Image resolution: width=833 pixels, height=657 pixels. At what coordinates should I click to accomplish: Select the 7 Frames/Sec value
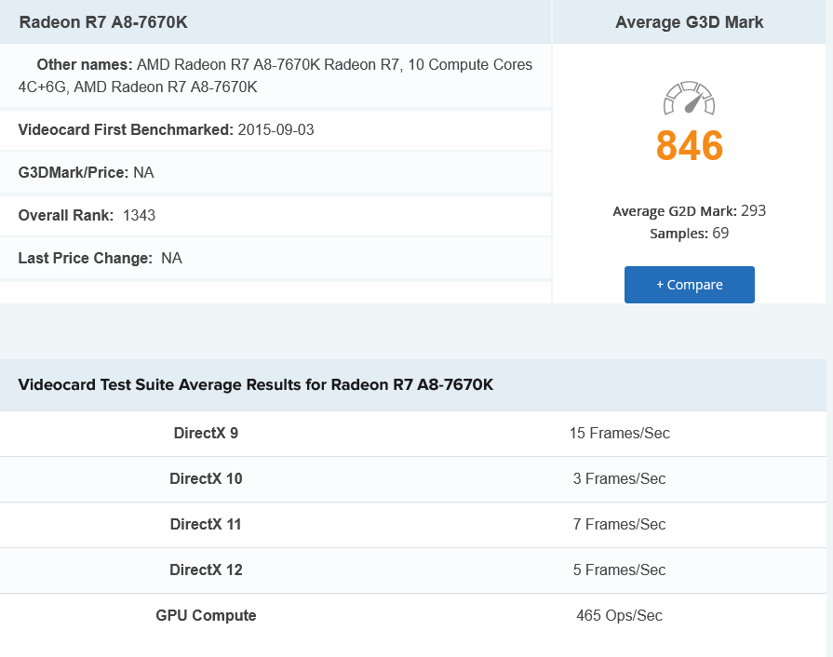620,525
